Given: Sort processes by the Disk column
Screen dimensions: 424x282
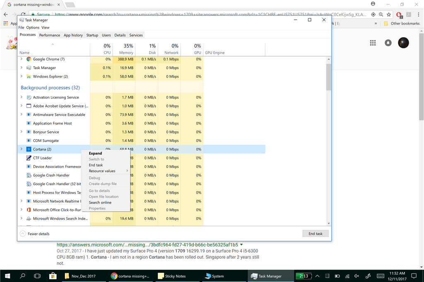Looking at the screenshot, I should (147, 49).
